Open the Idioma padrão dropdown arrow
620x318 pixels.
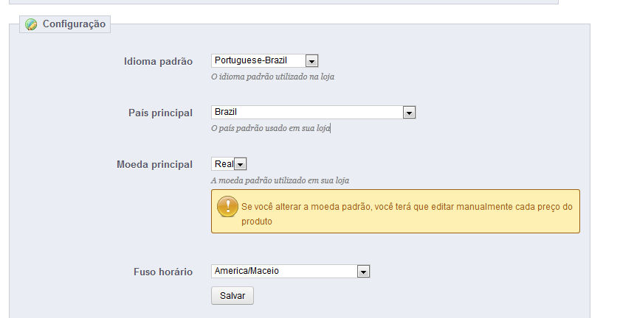click(311, 61)
